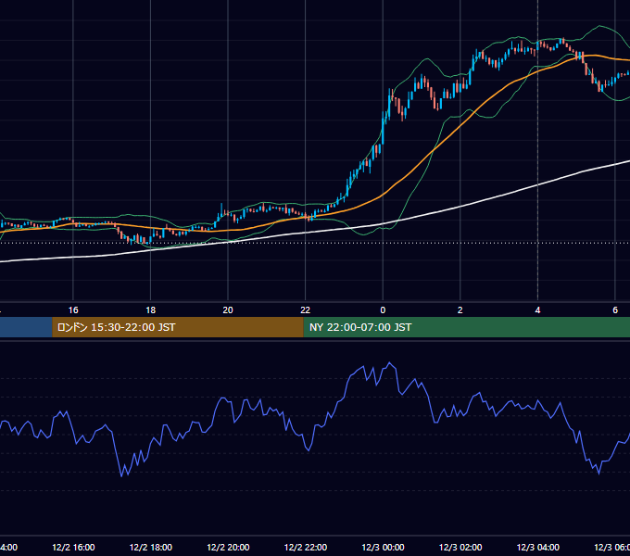Click the hour label 20 on the upper axis
630x556 pixels.
coord(228,310)
